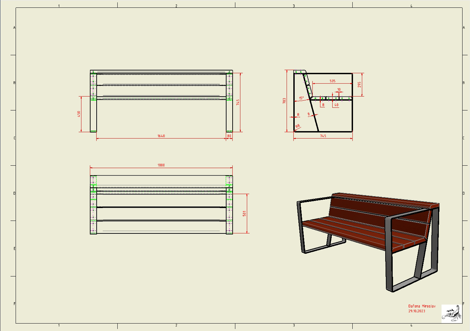The image size is (470, 331).
Task: Select the 1800 overall length dimension
Action: point(161,165)
